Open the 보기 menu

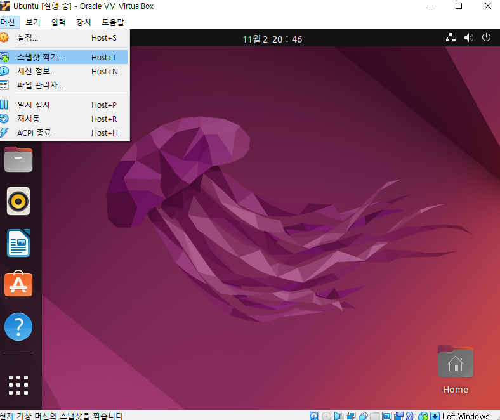coord(33,22)
